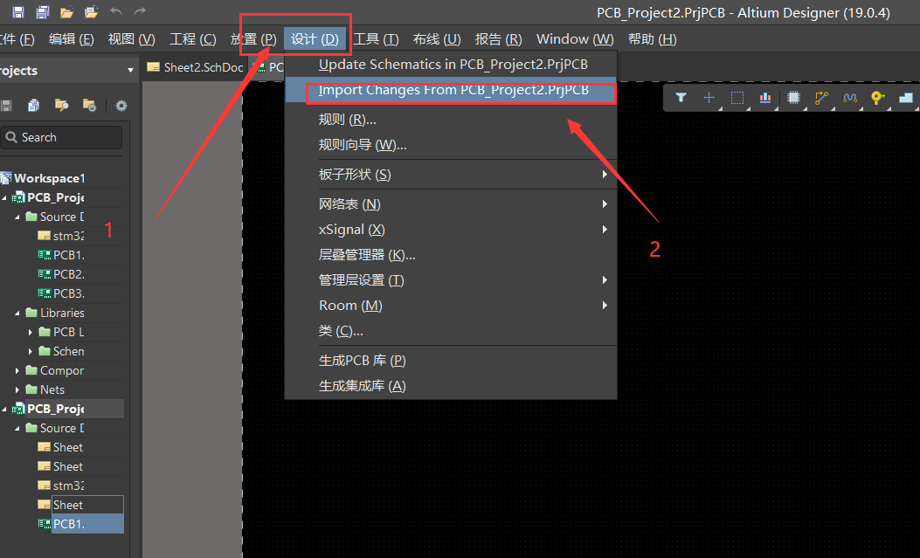Choose 生成PCB 库 (P)
920x558 pixels.
(x=451, y=361)
